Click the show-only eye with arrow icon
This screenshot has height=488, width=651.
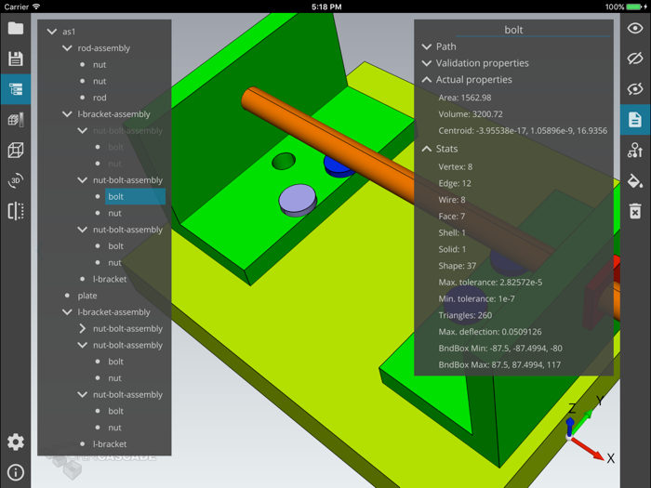tap(635, 89)
